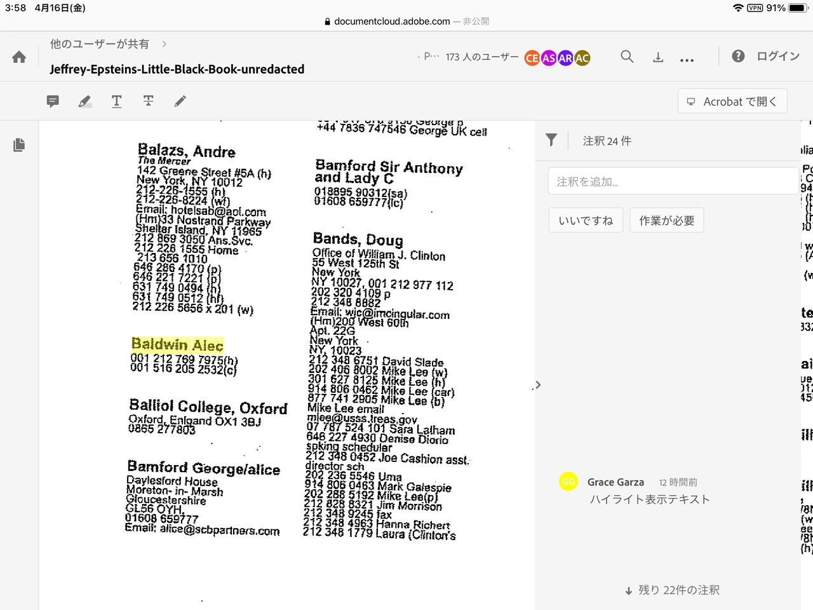Click the alice@scbpartners.com email line
This screenshot has width=813, height=610.
click(202, 529)
